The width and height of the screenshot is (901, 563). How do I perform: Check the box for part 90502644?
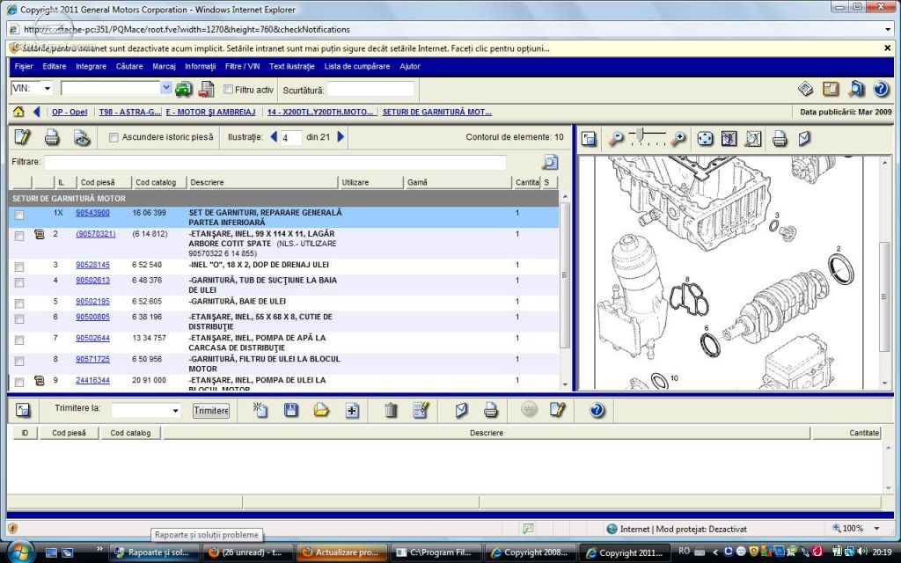19,340
